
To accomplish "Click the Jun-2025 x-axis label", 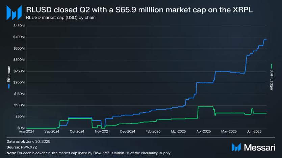I will (254, 131).
